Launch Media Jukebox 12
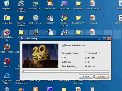The image size is (122, 91). tap(7, 35)
